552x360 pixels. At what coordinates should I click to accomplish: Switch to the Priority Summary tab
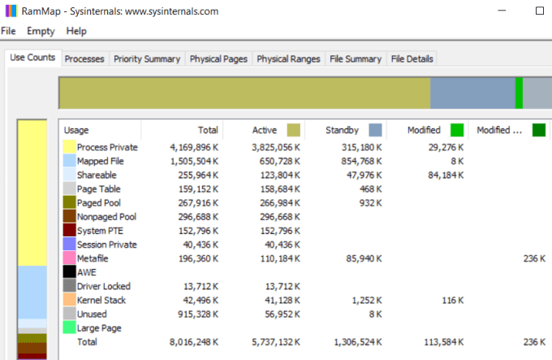147,59
